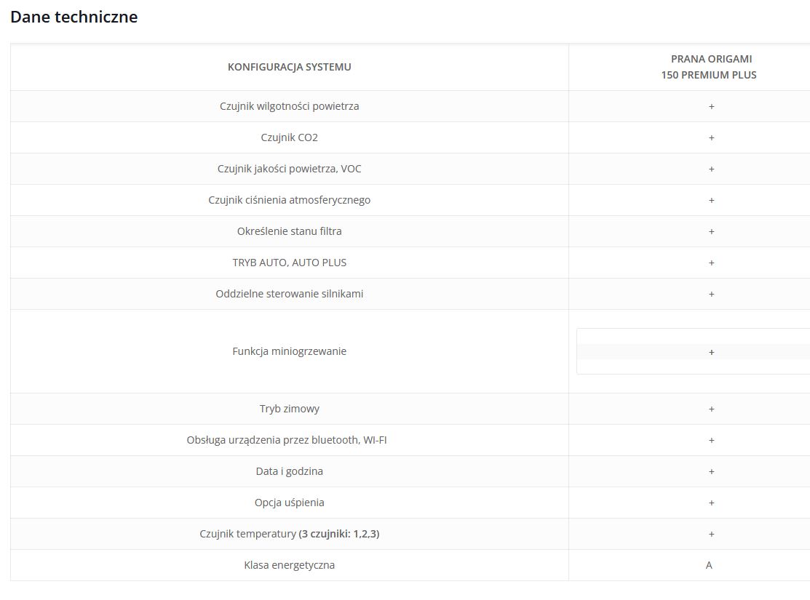
Task: Select 'Czujnik jakości powietrza, VOC' text
Action: point(289,169)
